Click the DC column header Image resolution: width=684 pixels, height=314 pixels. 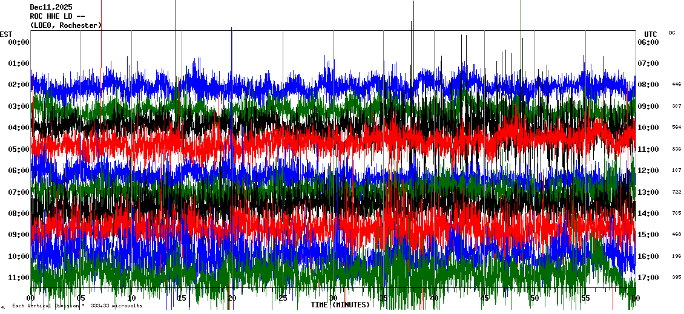click(672, 33)
